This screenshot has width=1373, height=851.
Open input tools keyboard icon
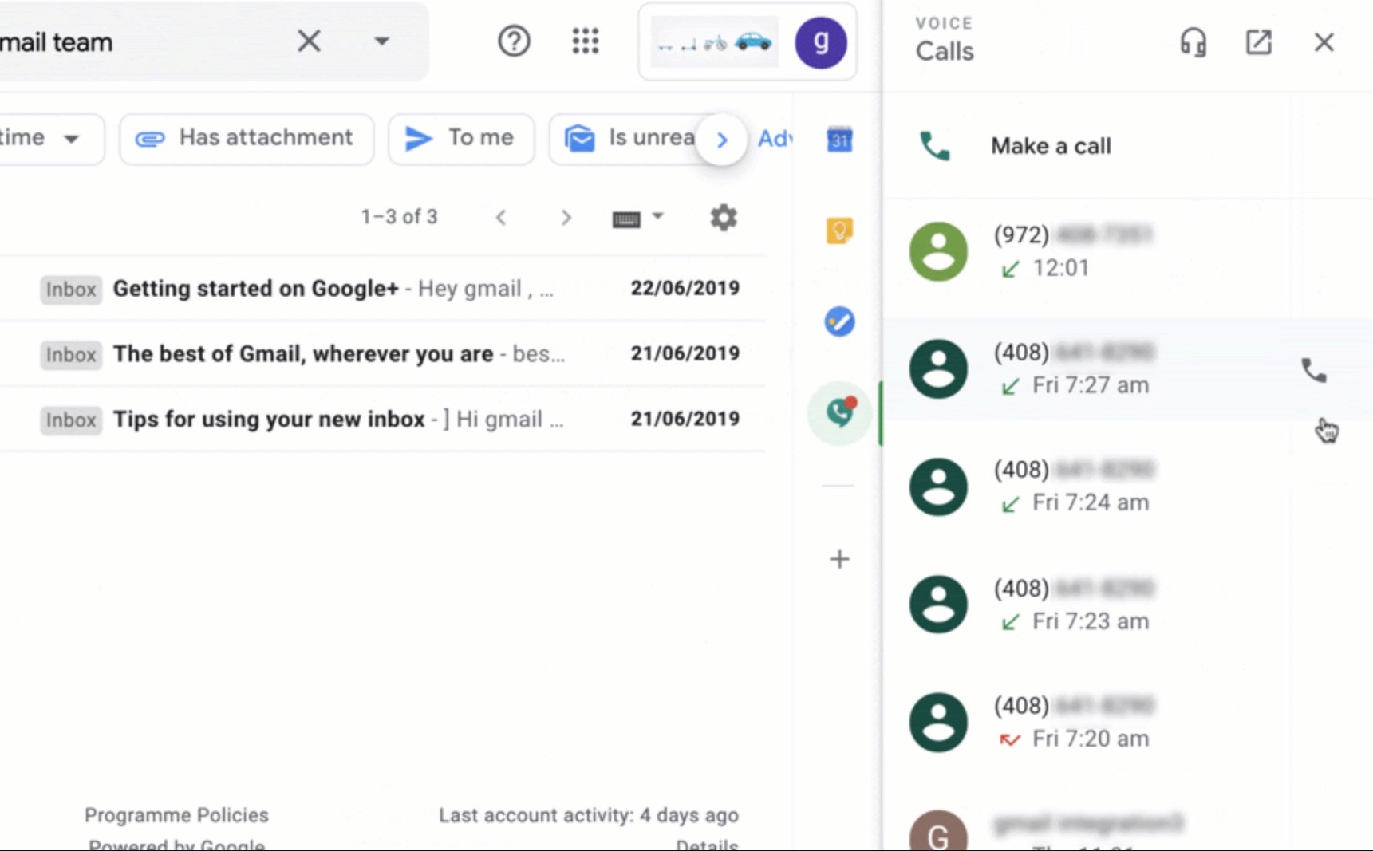pos(626,219)
